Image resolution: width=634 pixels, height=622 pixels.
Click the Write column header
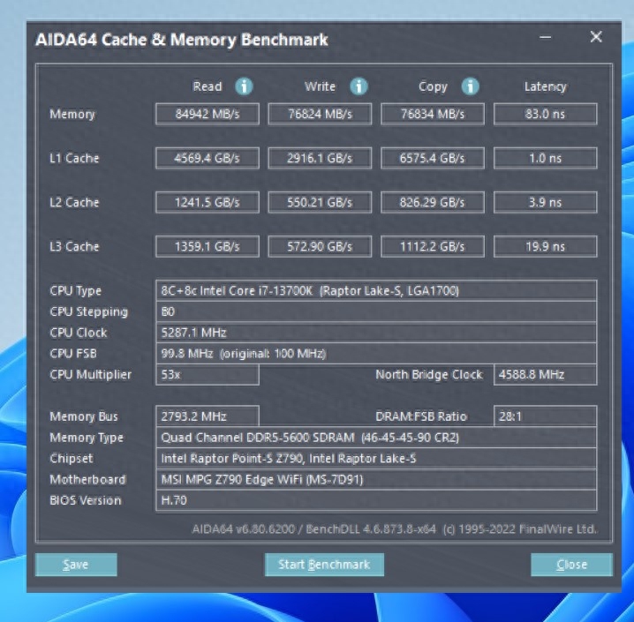pos(320,86)
